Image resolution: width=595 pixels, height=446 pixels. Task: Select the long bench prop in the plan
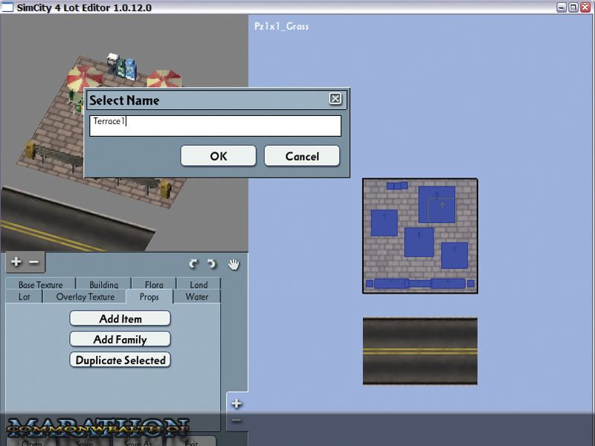coord(419,283)
